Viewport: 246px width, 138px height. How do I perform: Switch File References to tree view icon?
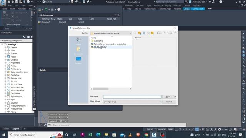point(118,15)
